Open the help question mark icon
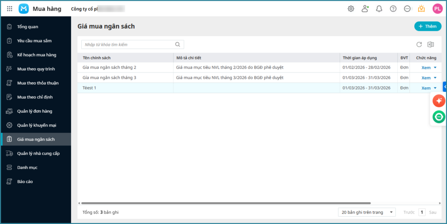Image resolution: width=447 pixels, height=224 pixels. (x=393, y=9)
